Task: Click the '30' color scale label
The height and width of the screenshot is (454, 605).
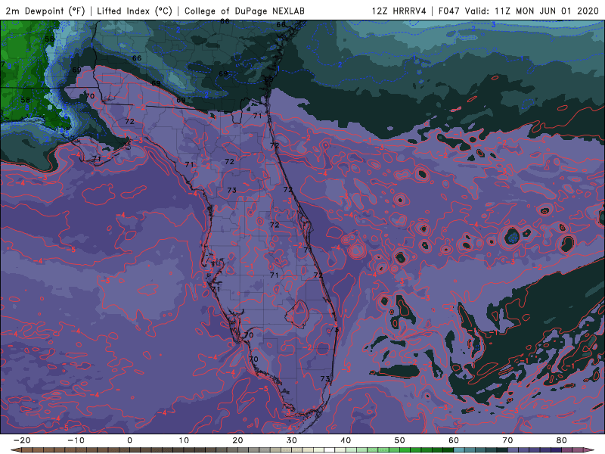Action: pos(292,440)
